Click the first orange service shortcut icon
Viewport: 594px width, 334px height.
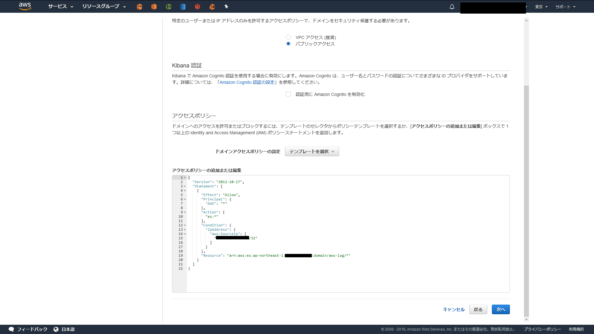(139, 6)
